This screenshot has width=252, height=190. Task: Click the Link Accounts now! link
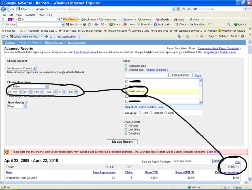[85, 52]
